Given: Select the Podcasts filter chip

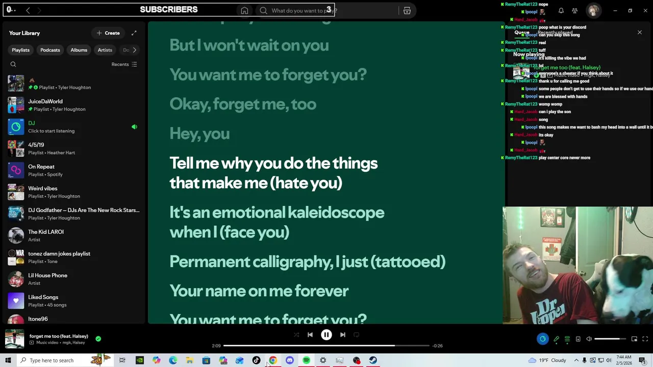Looking at the screenshot, I should coord(50,50).
